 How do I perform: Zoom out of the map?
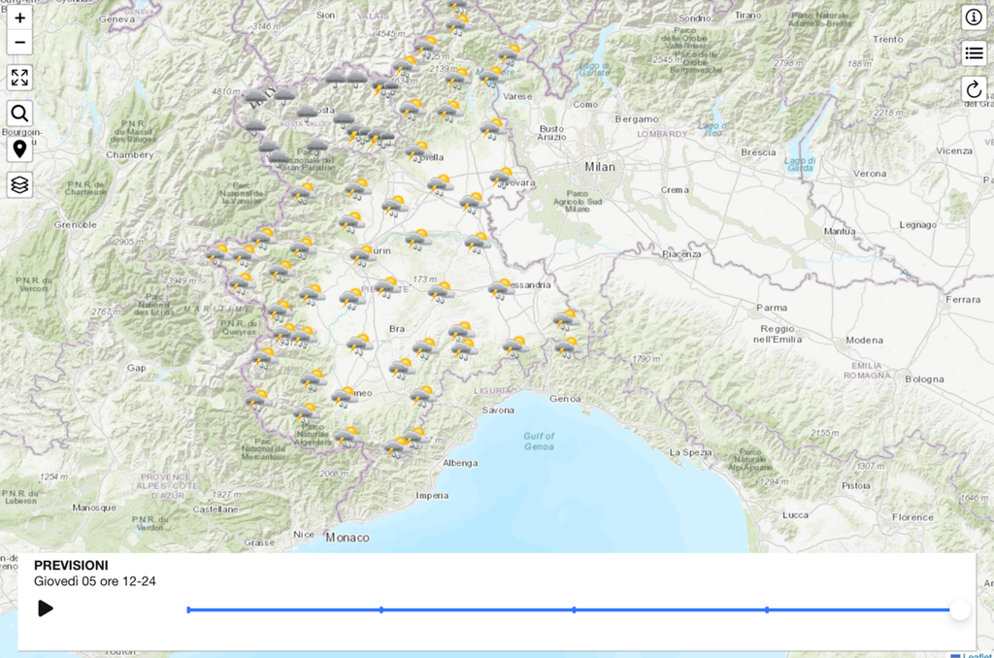19,43
